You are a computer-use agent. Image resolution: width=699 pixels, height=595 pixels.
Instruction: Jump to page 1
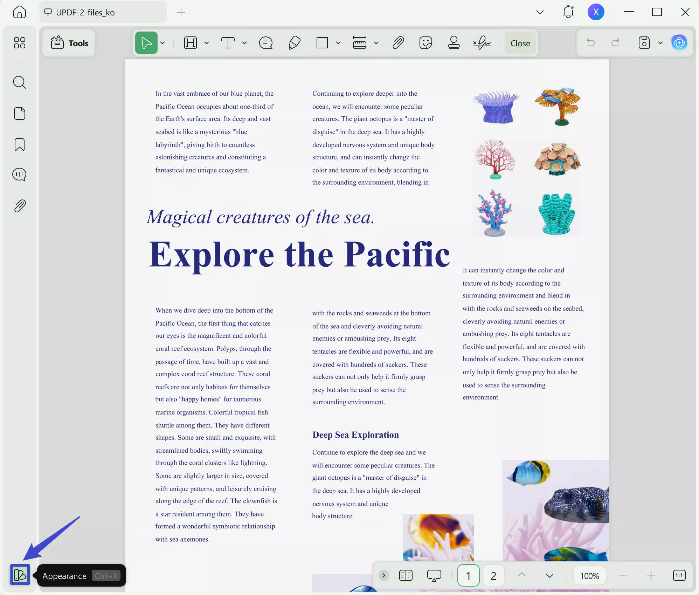tap(468, 575)
